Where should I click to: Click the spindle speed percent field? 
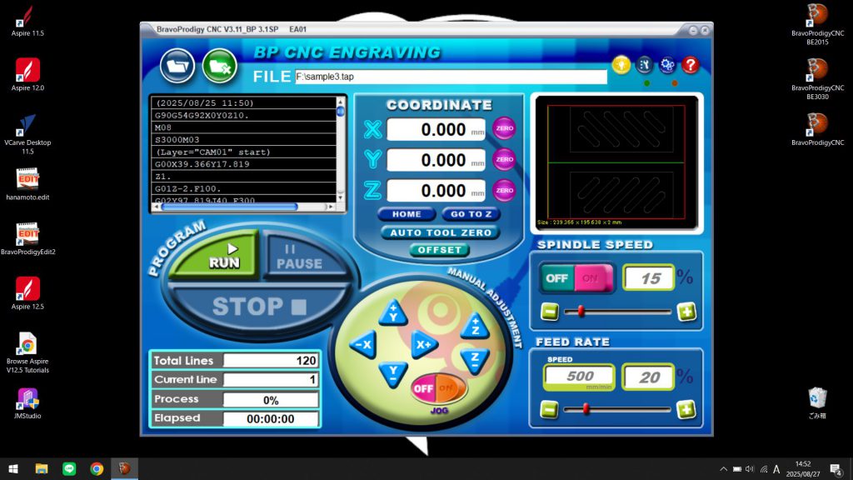click(648, 278)
